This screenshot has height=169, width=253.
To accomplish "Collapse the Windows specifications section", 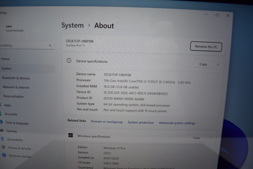I will pos(210,138).
